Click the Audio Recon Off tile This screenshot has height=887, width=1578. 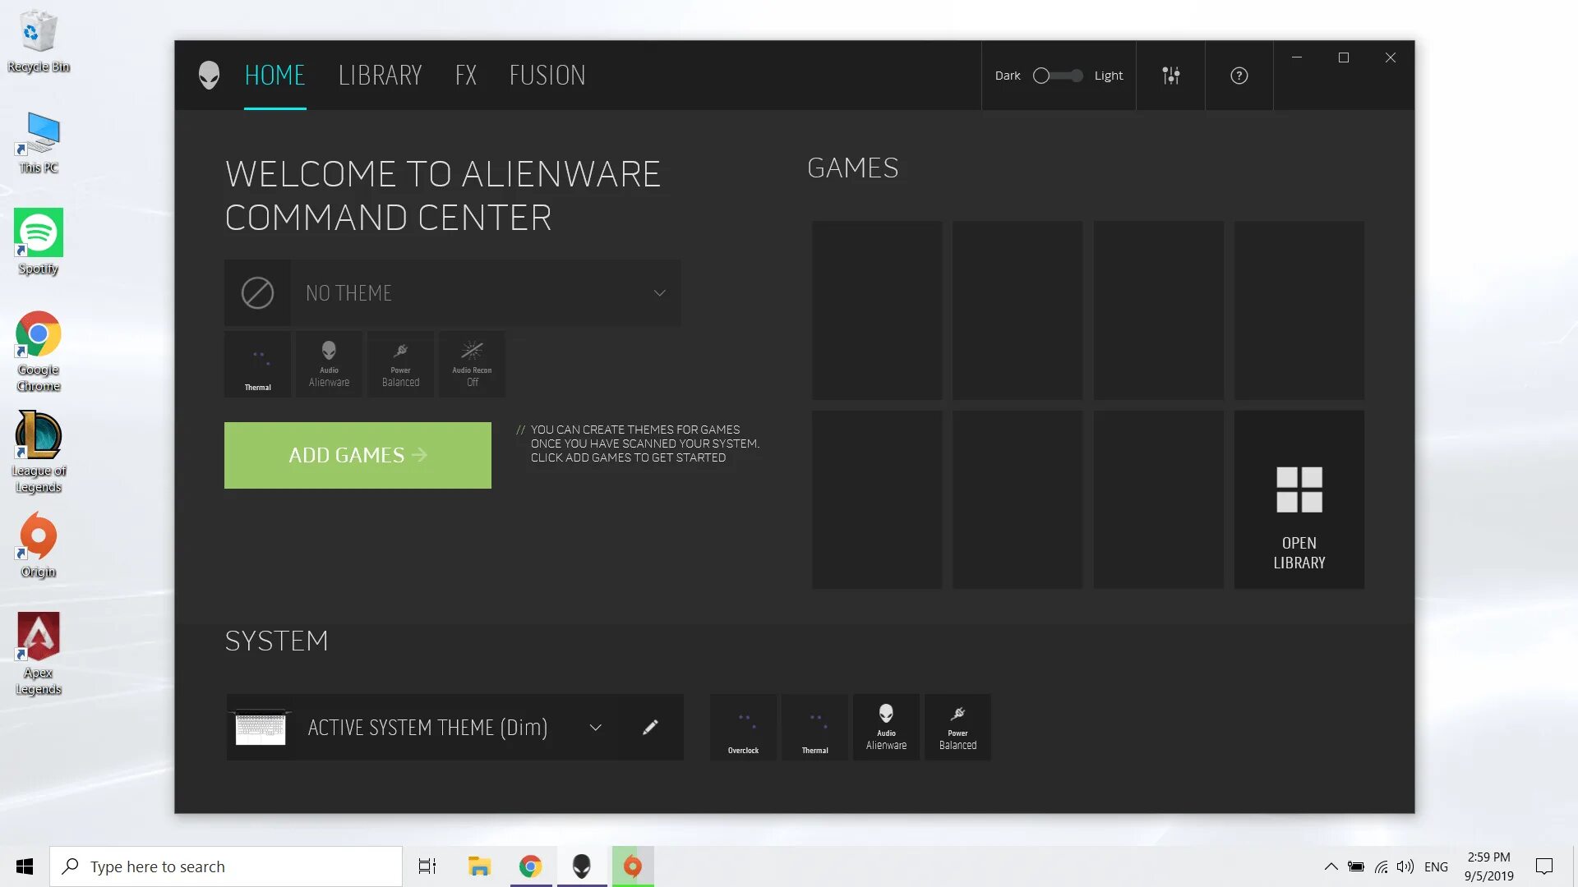point(472,365)
